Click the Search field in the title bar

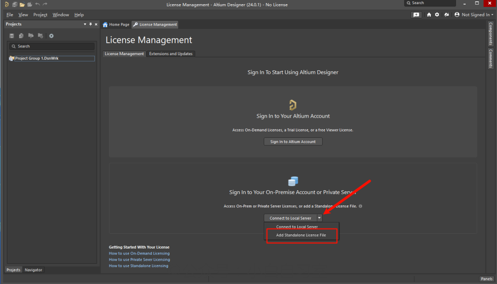coord(430,3)
